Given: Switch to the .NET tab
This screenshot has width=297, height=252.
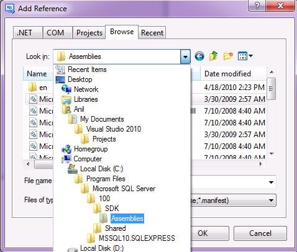Looking at the screenshot, I should pos(28,33).
